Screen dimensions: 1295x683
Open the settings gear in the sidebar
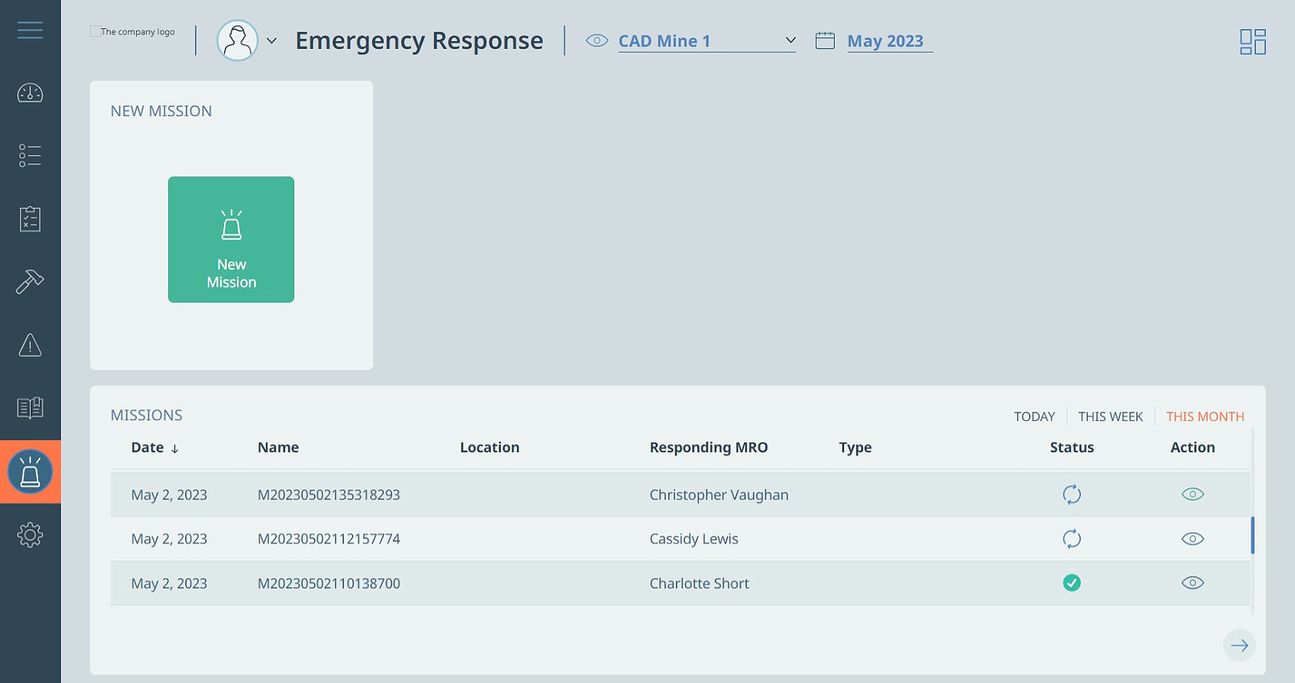click(x=30, y=535)
